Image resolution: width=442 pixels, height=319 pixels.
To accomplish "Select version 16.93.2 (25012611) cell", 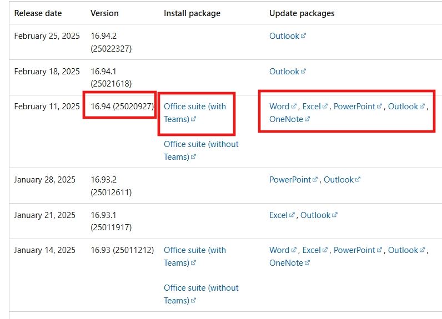I will click(x=111, y=186).
